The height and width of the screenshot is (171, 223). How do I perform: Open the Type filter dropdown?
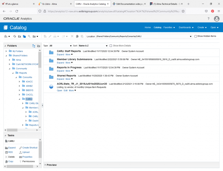click(x=60, y=46)
